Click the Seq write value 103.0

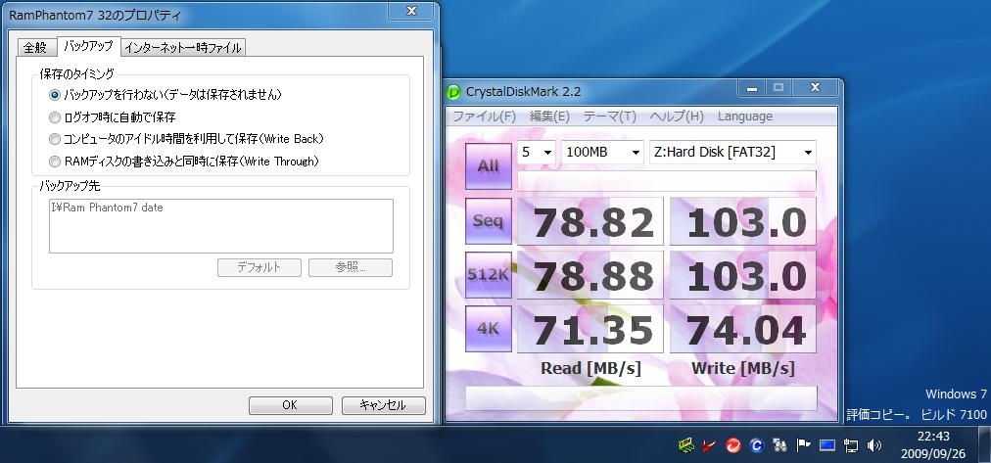click(743, 221)
